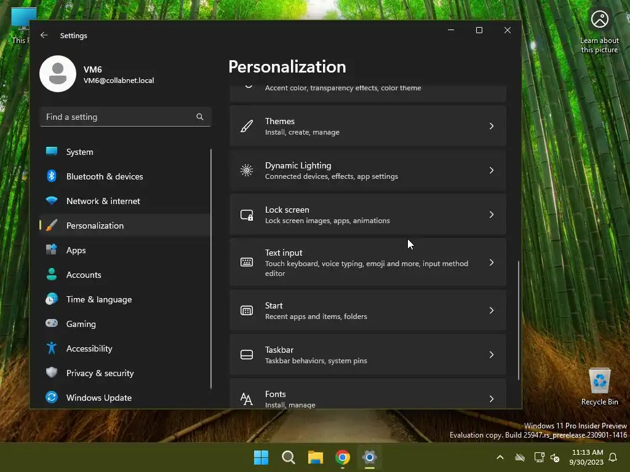Image resolution: width=630 pixels, height=472 pixels.
Task: Focus the Find a setting search box
Action: point(125,117)
